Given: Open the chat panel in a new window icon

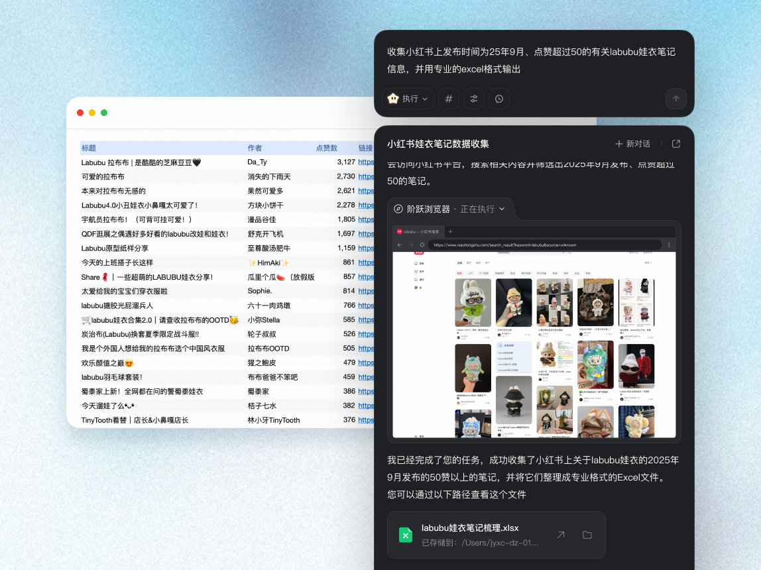Looking at the screenshot, I should click(676, 143).
